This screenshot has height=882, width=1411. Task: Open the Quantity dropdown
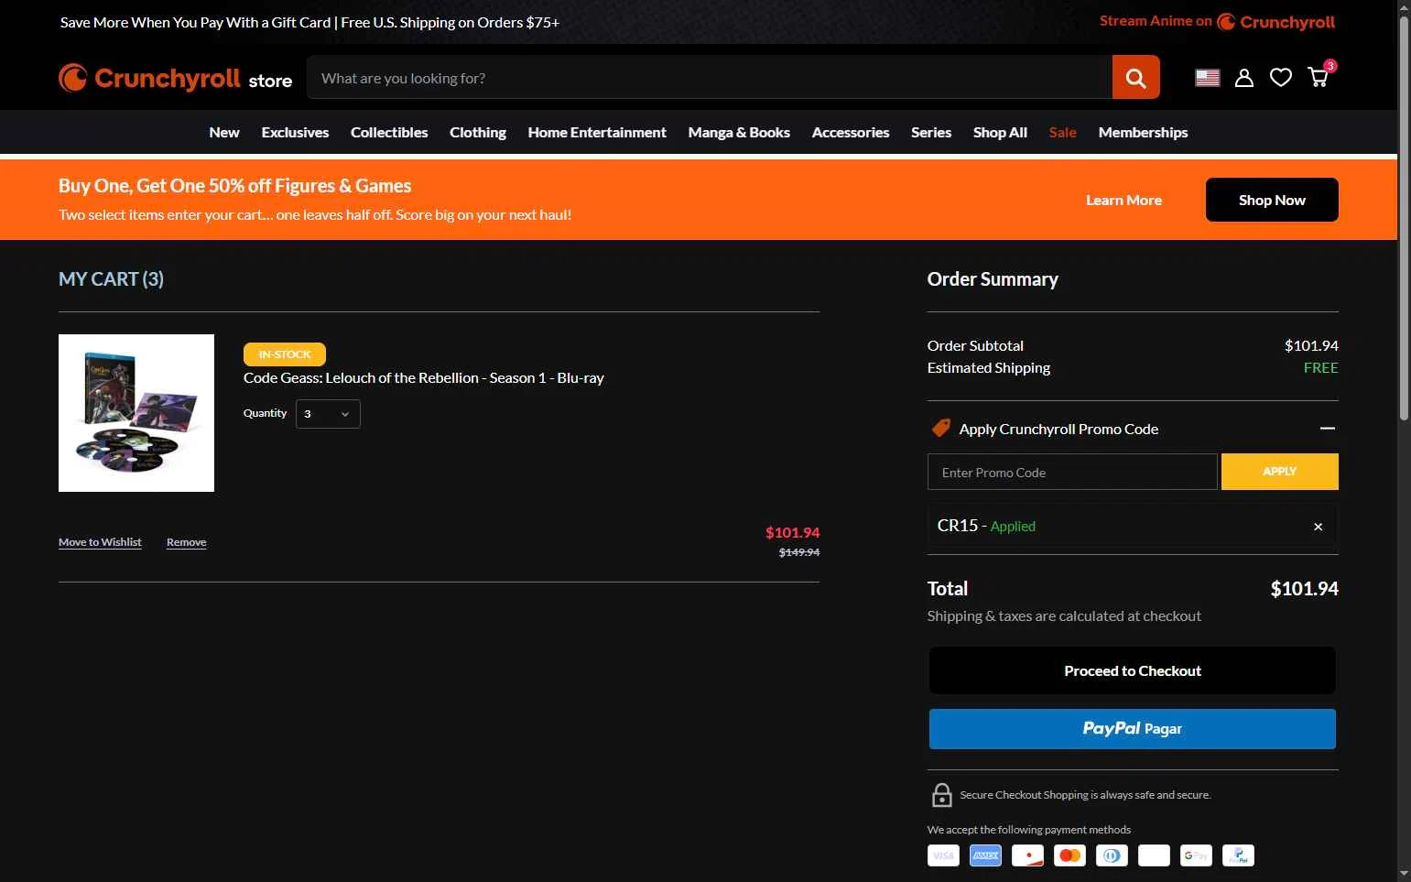tap(328, 414)
